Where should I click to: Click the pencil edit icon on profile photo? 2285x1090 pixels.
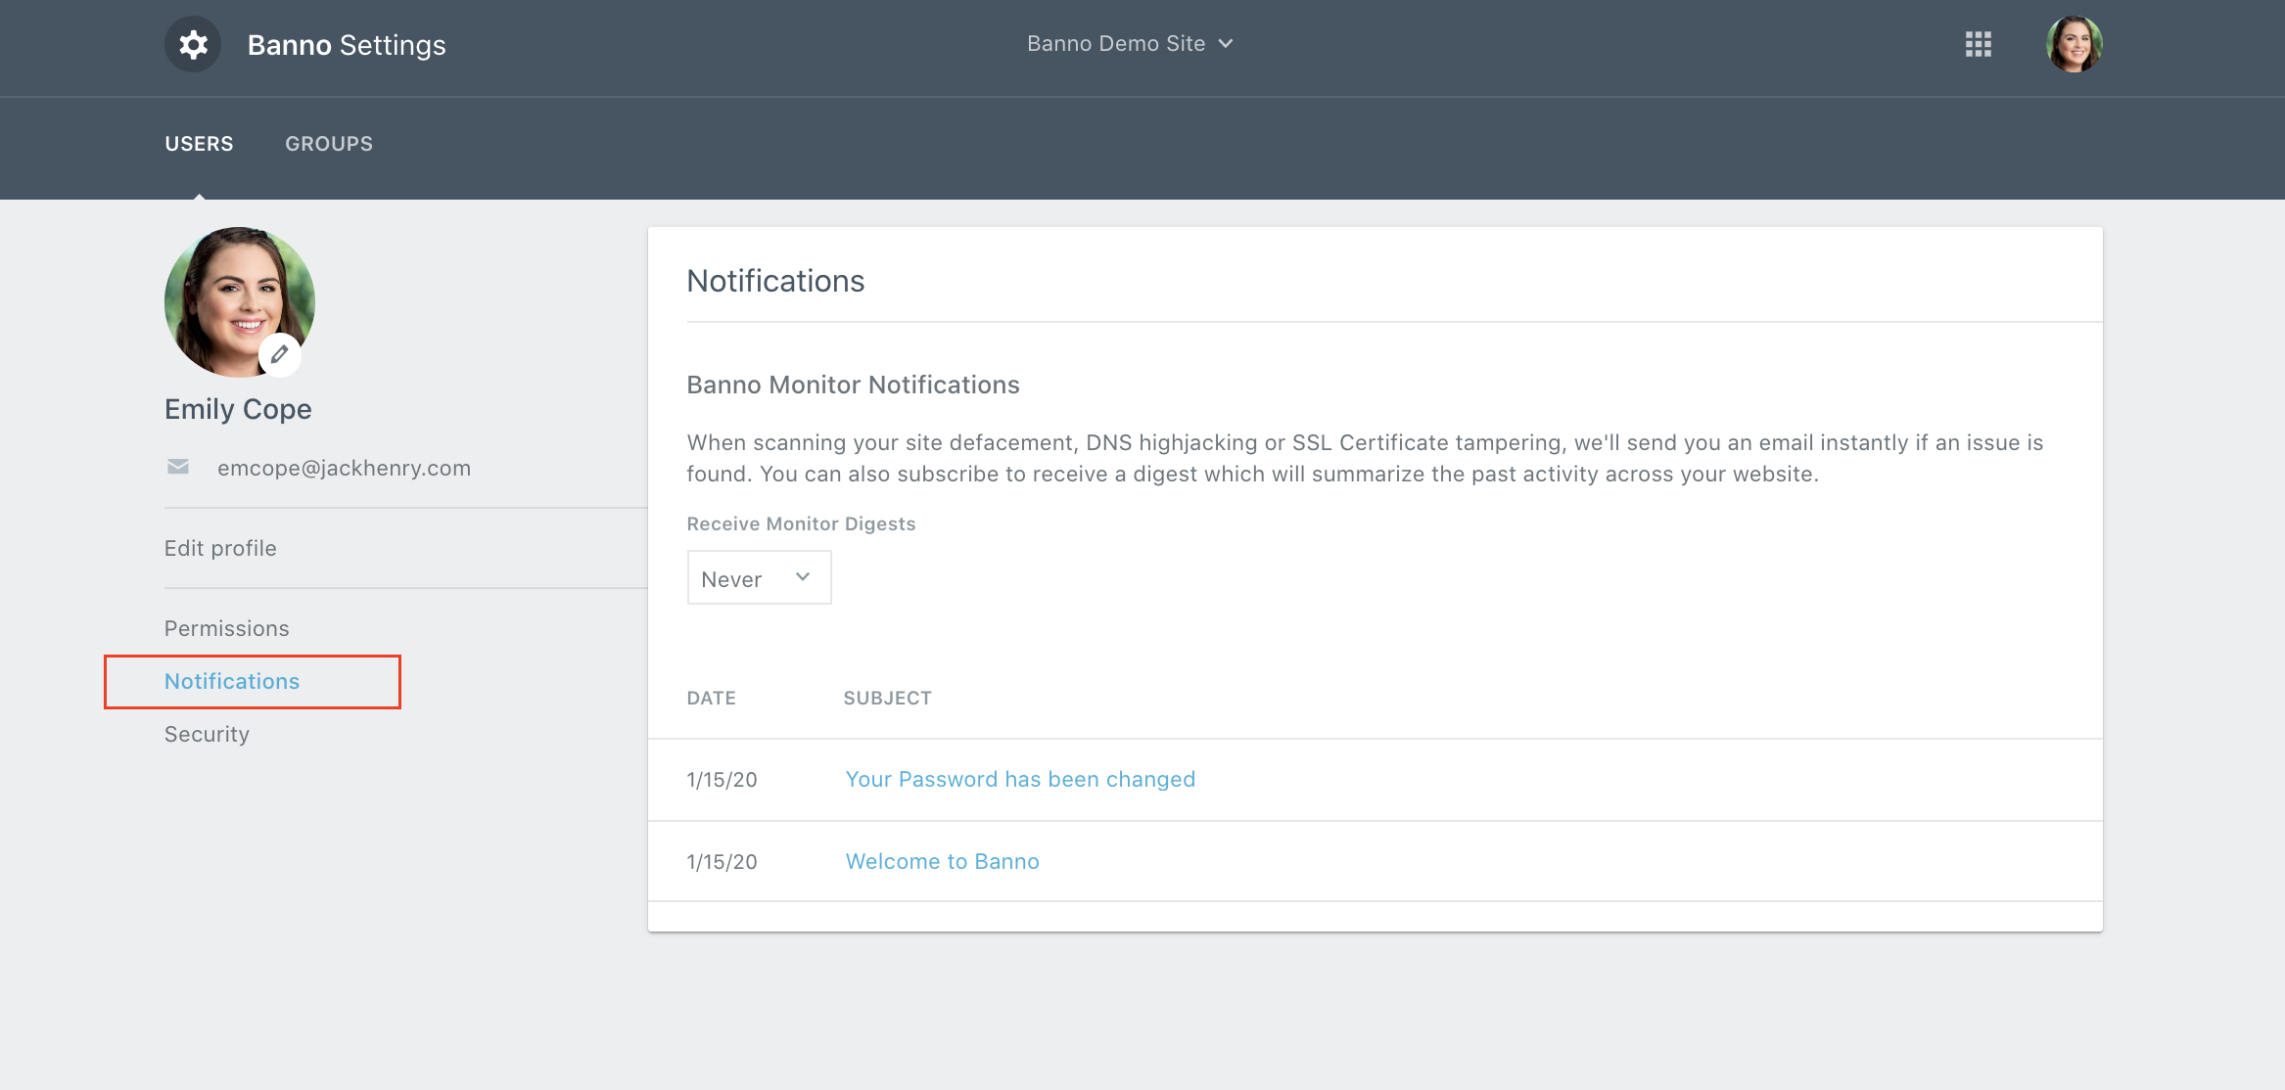point(280,355)
